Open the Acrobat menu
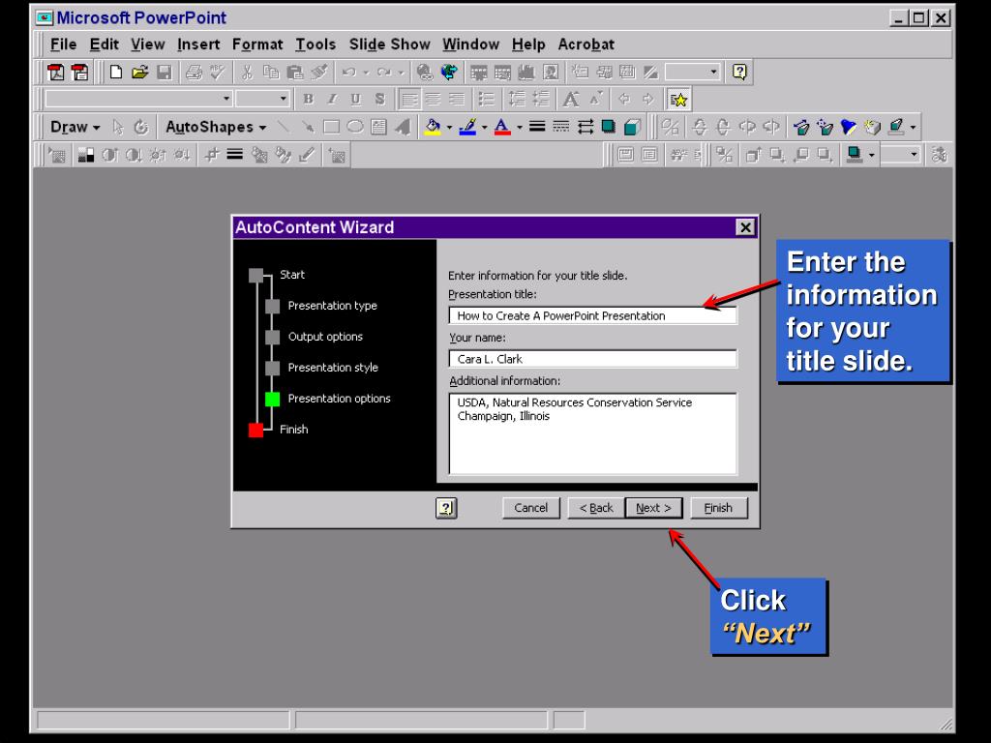 click(586, 45)
